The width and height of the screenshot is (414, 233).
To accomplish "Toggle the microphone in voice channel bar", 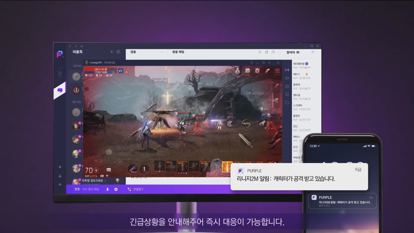I will (x=107, y=189).
